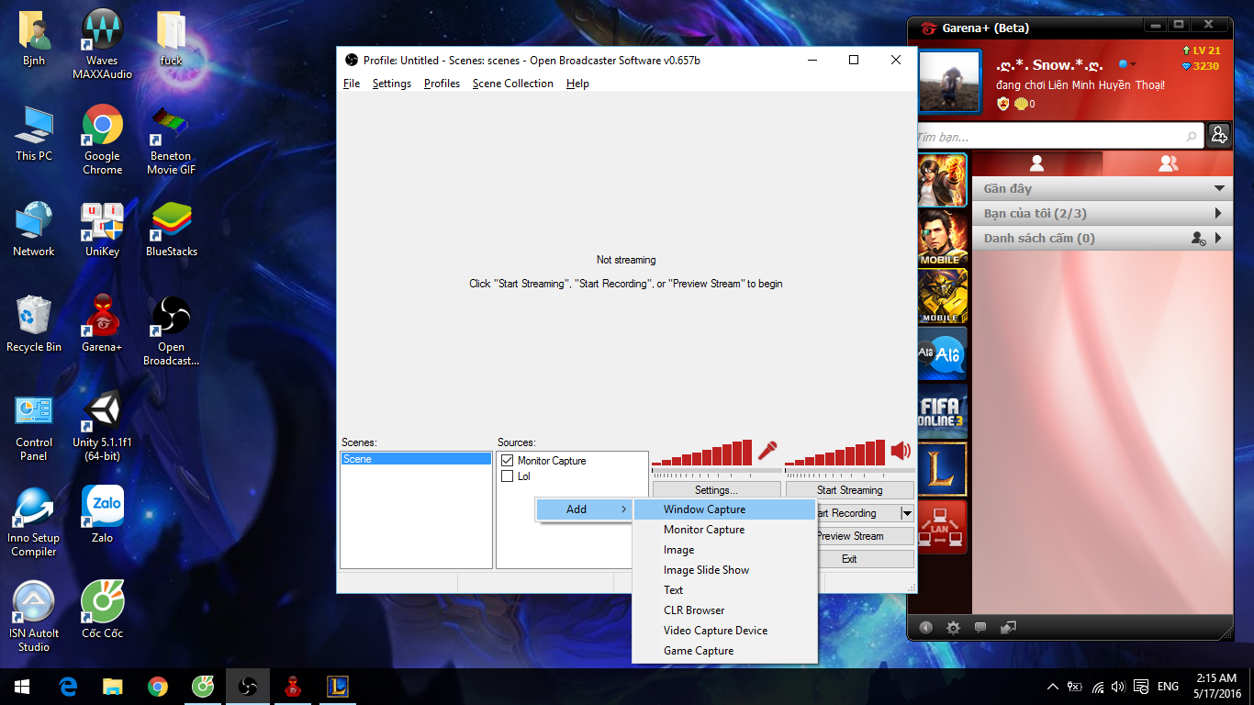Open volume control in system tray
The width and height of the screenshot is (1254, 705).
point(1118,687)
